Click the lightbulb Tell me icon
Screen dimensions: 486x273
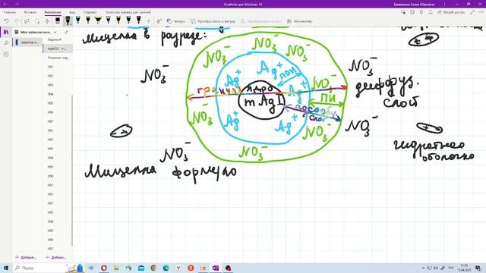pyautogui.click(x=421, y=12)
